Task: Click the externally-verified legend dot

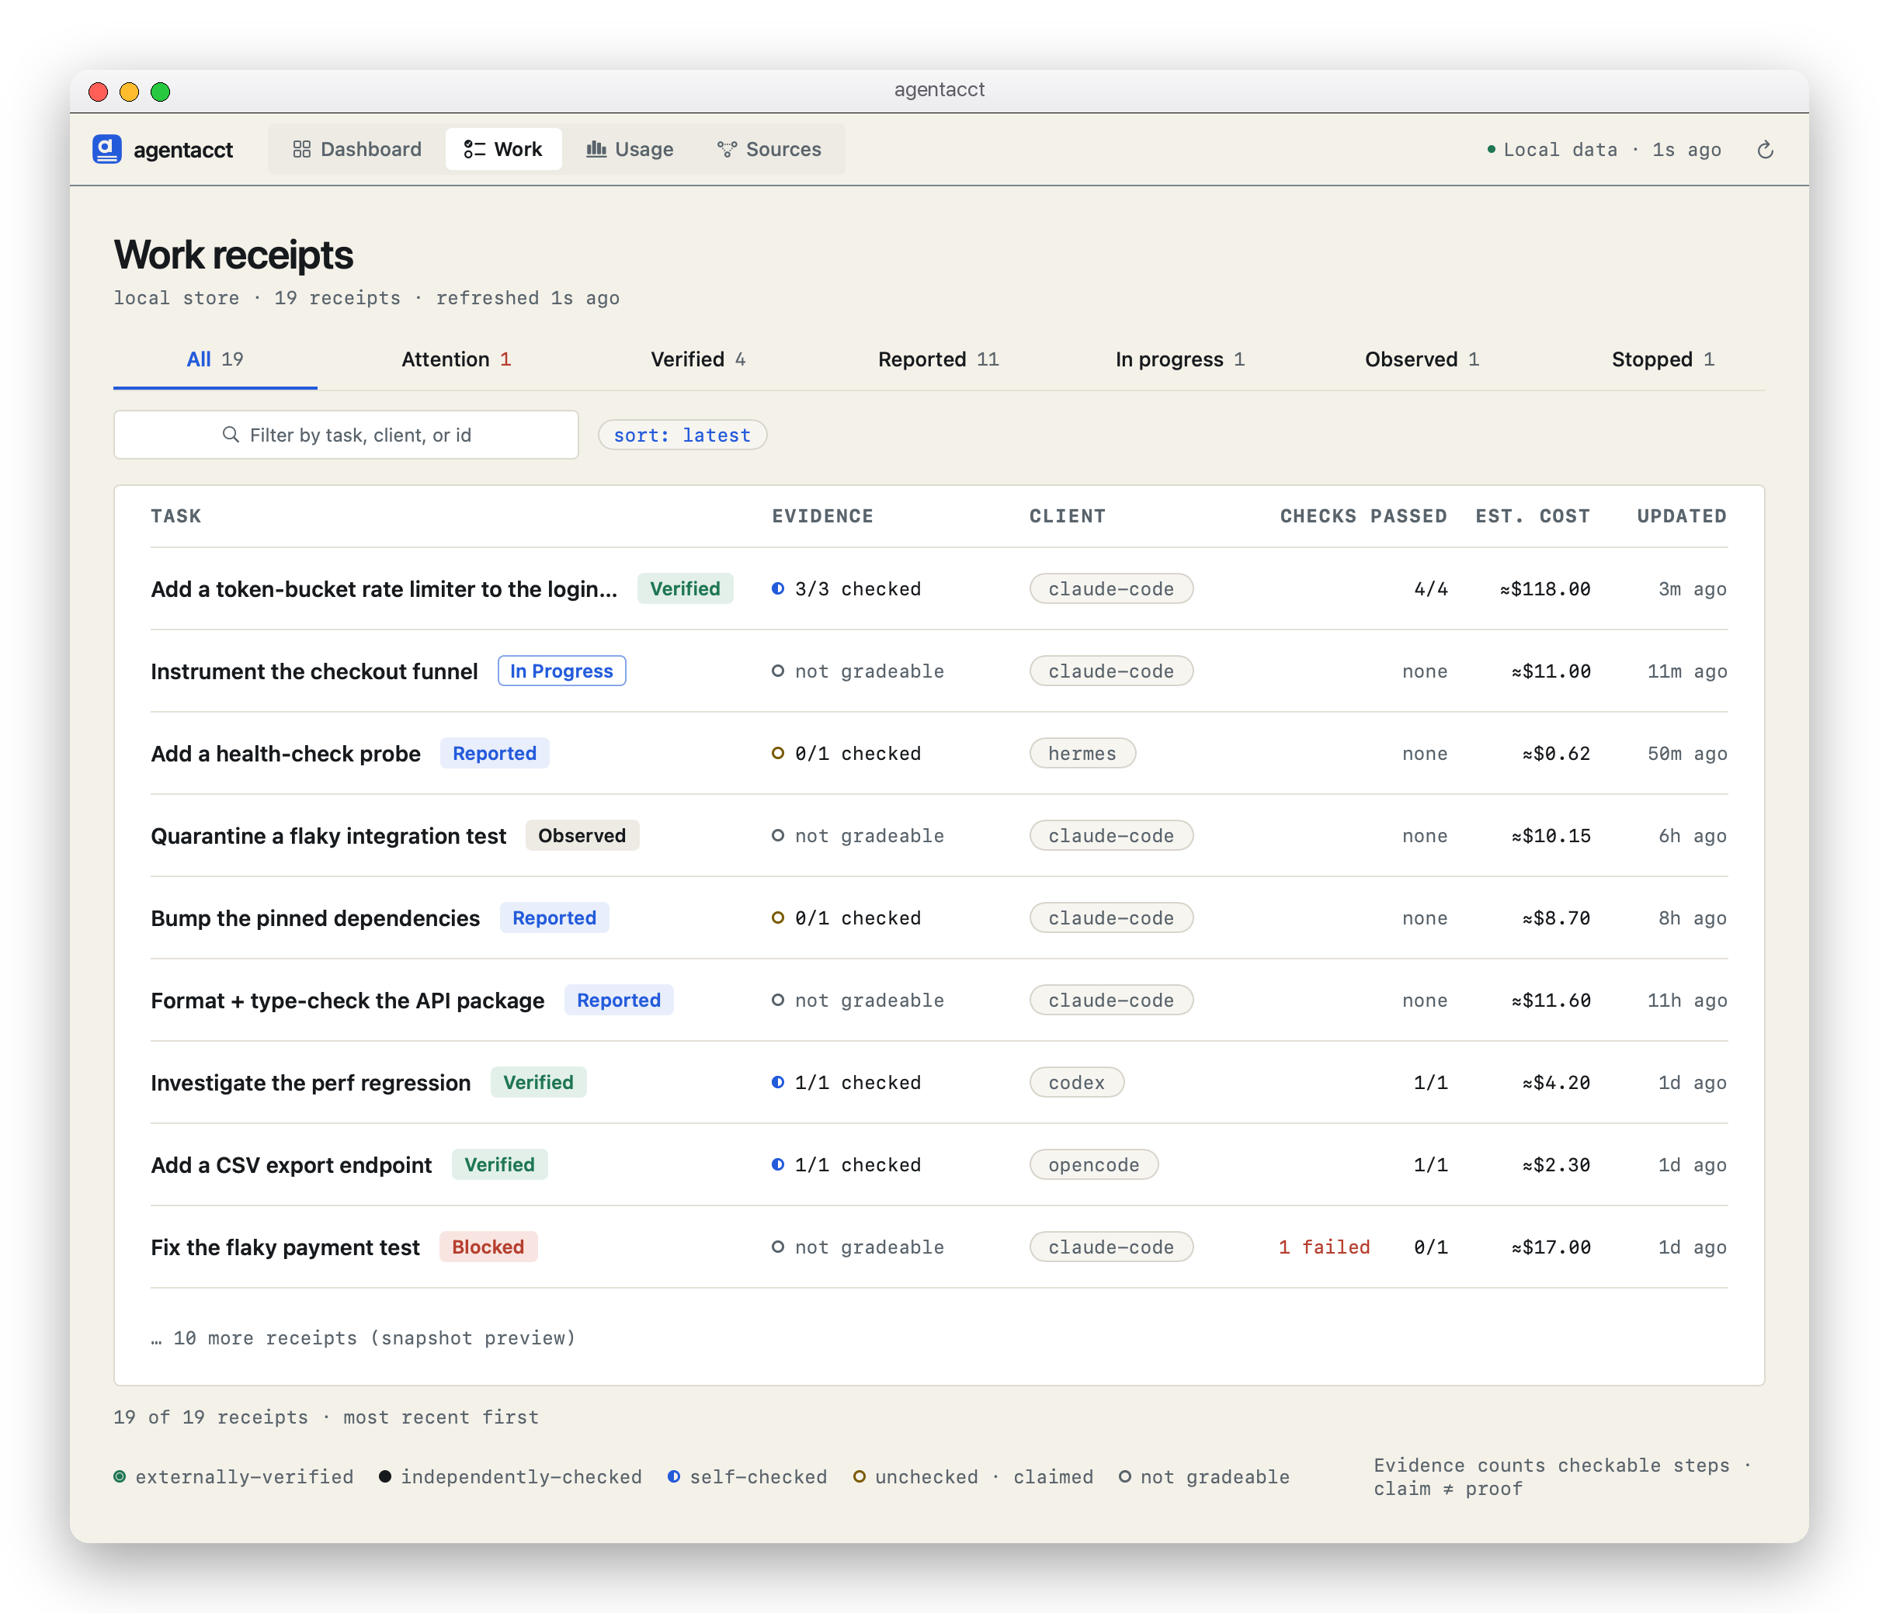Action: click(x=120, y=1476)
